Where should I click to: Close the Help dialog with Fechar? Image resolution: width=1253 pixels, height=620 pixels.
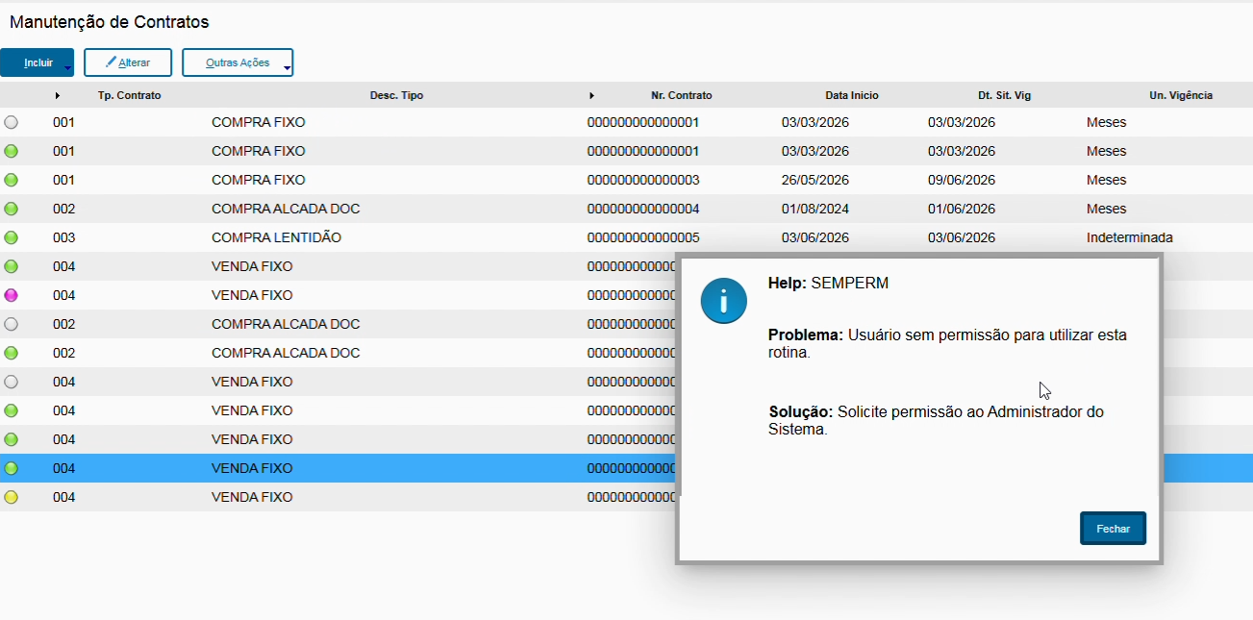coord(1113,529)
